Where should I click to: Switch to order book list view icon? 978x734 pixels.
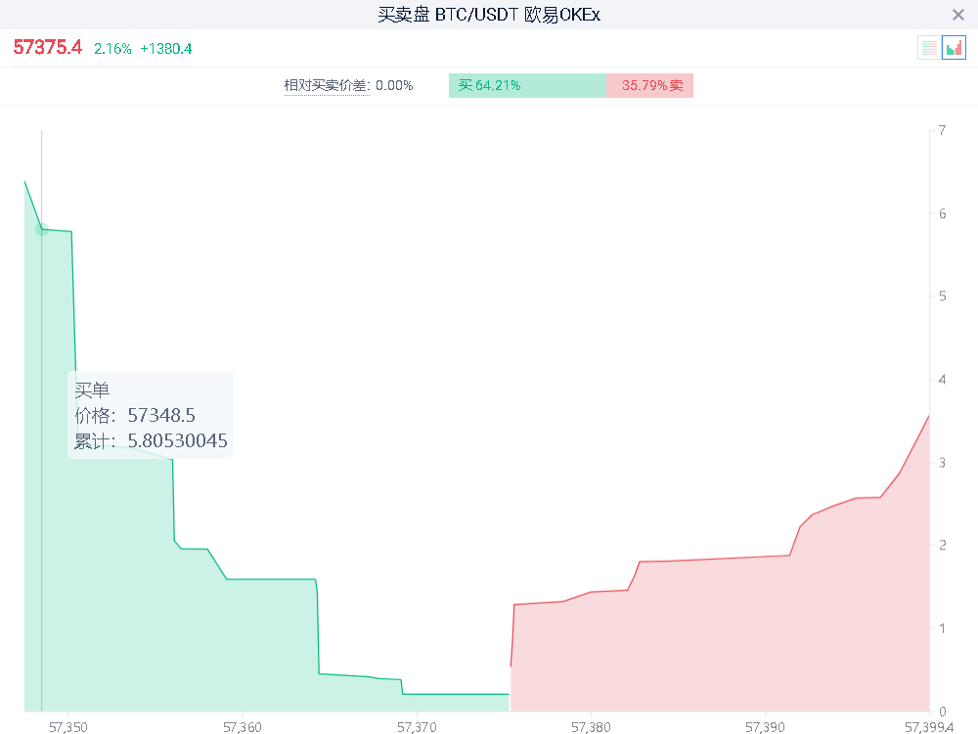click(929, 47)
